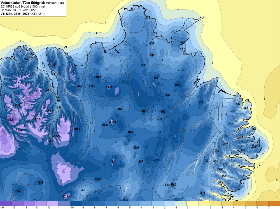Select the -12.3 temperature value

pos(113,122)
